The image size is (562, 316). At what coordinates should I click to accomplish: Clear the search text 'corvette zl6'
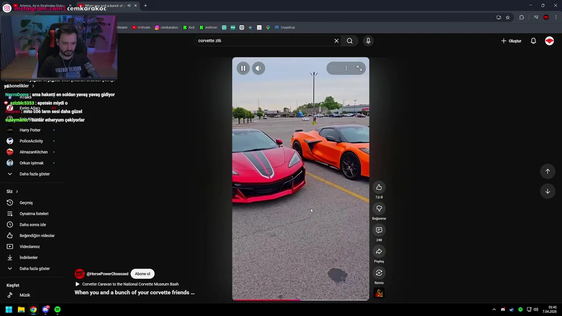[336, 41]
